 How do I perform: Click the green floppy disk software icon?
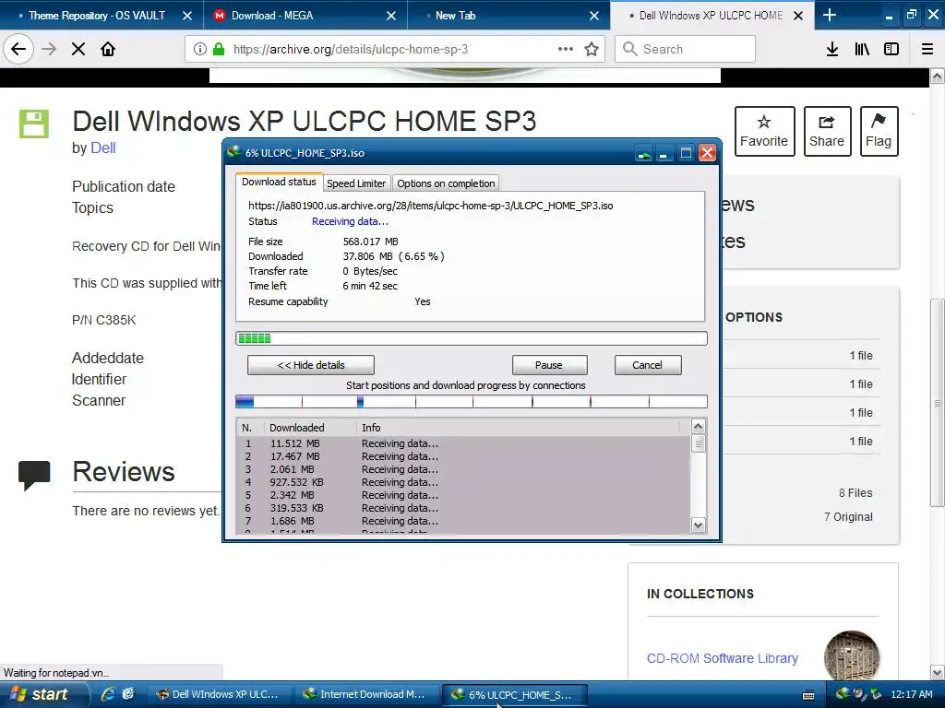[x=34, y=124]
